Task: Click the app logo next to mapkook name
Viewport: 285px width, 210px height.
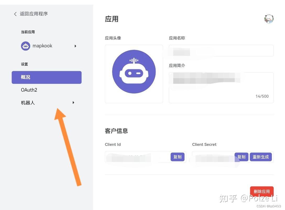Action: pyautogui.click(x=25, y=46)
